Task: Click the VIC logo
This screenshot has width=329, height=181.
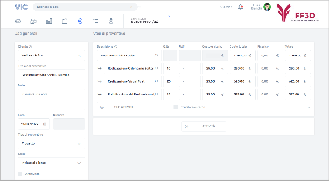Action: pyautogui.click(x=21, y=7)
